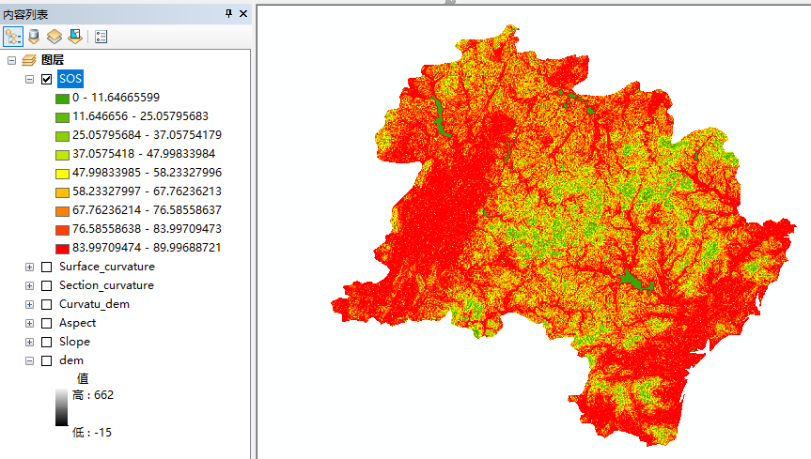This screenshot has height=459, width=811.
Task: Enable the Surface_curvature layer checkbox
Action: coord(47,267)
